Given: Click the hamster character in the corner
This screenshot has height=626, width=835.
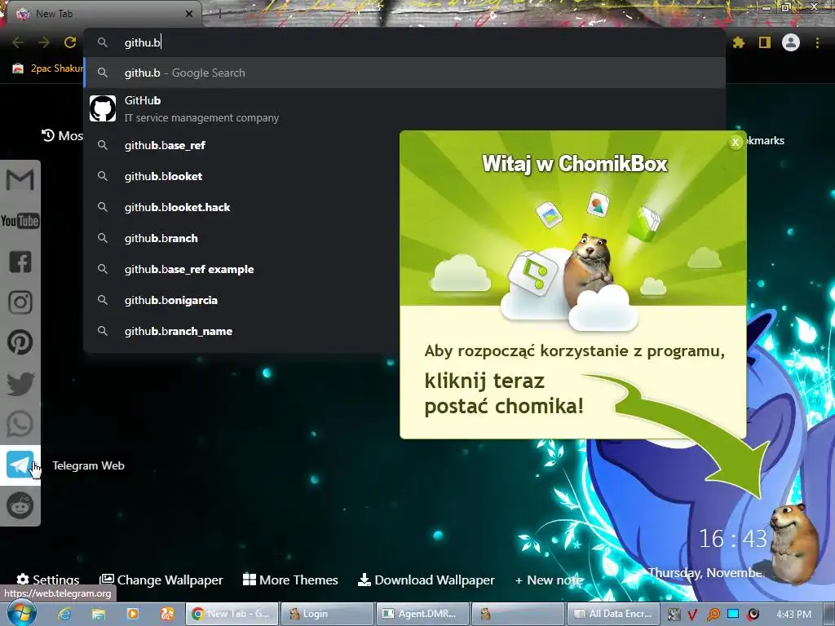Looking at the screenshot, I should pos(793,543).
